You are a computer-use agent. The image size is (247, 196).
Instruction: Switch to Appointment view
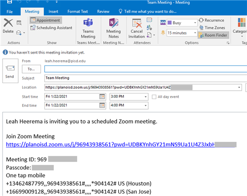click(45, 20)
